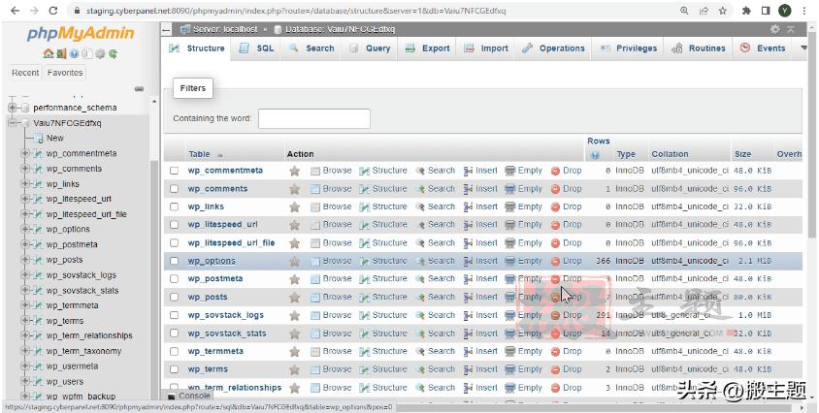Click the reload navigation panel icon
819x413 pixels.
115,53
